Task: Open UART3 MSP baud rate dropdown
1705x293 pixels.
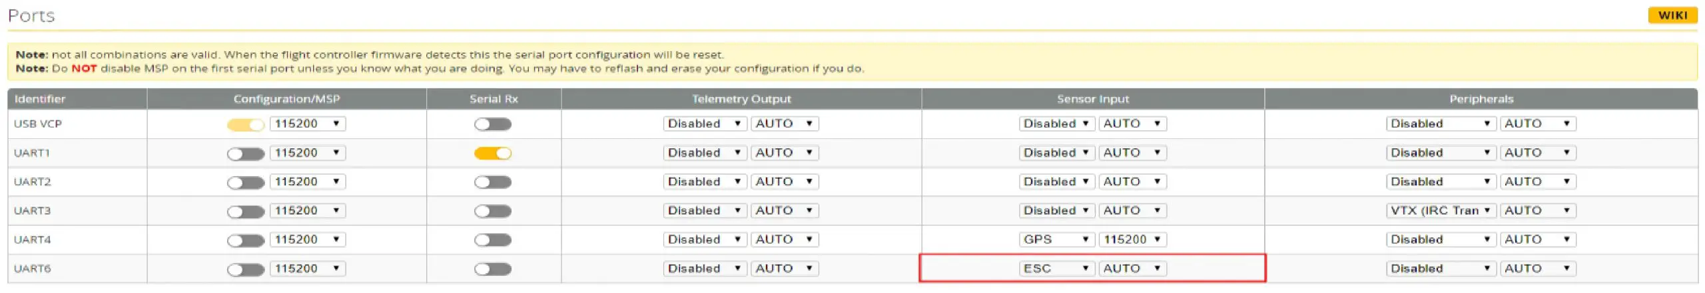Action: (308, 211)
